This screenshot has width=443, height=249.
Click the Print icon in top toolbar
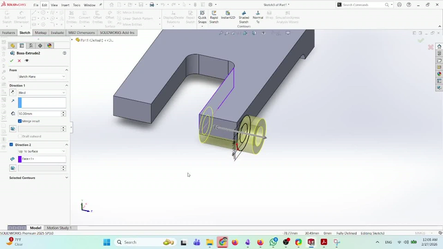(152, 5)
